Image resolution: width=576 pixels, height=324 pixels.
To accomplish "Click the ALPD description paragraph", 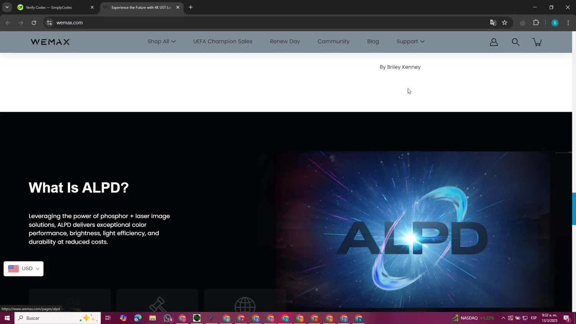I will tap(99, 229).
